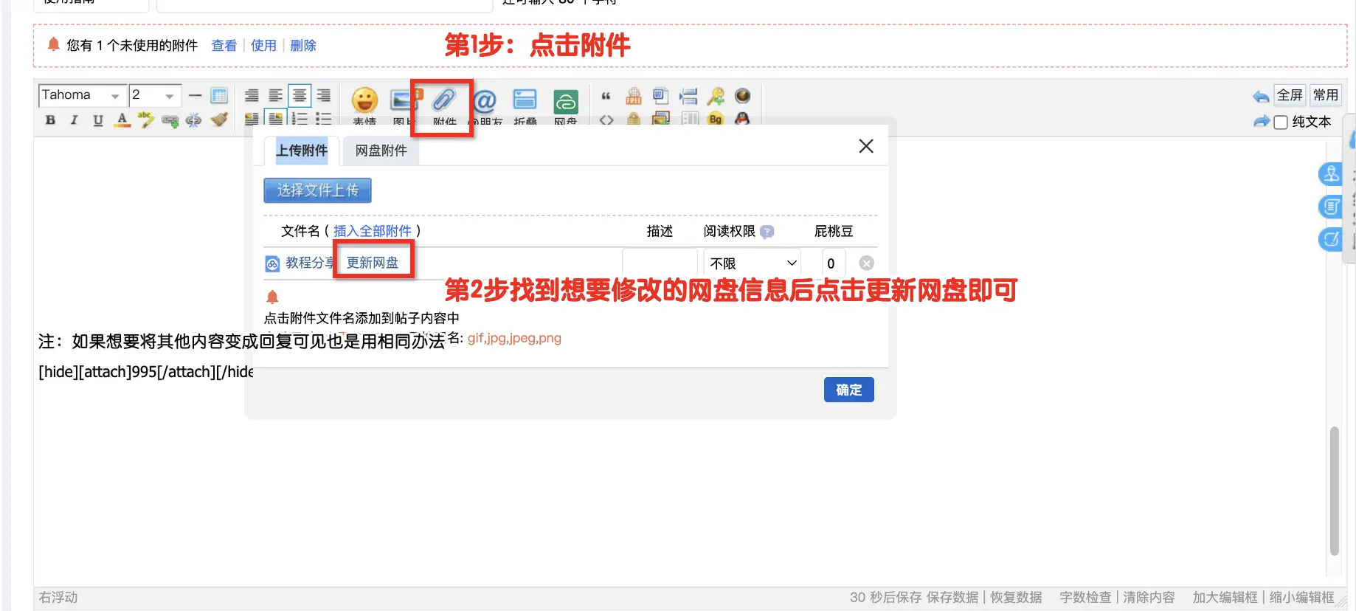This screenshot has height=611, width=1356.
Task: Click the FREE content icon
Action: pos(634,96)
